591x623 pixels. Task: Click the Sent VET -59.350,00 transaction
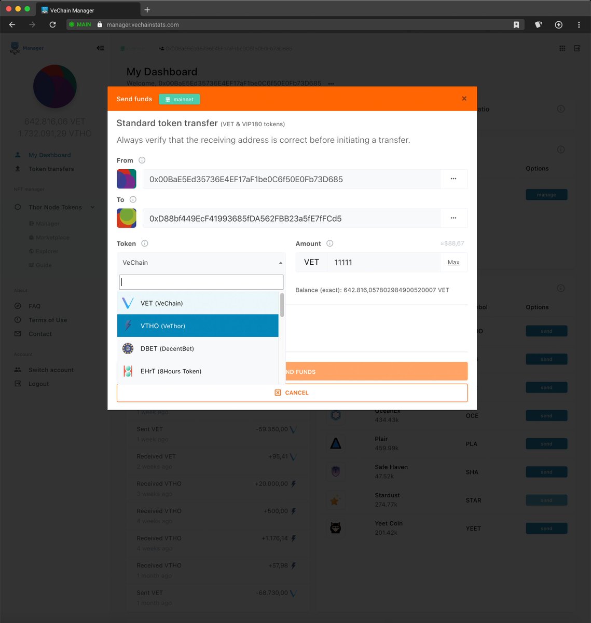(217, 434)
